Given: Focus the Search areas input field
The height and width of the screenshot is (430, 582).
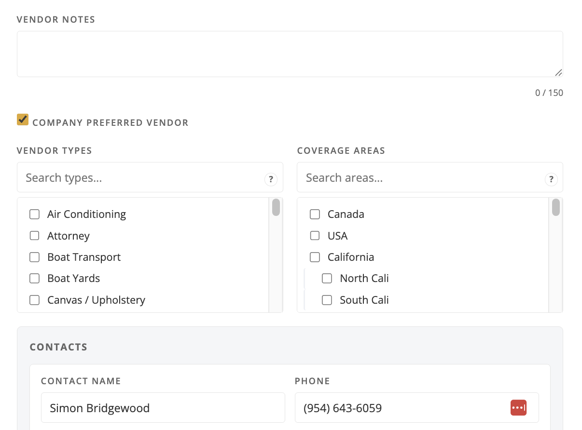Looking at the screenshot, I should tap(430, 177).
